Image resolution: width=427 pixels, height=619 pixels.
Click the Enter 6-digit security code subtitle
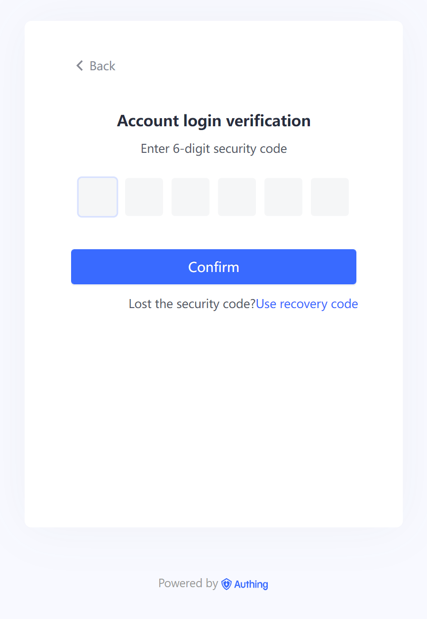point(214,149)
